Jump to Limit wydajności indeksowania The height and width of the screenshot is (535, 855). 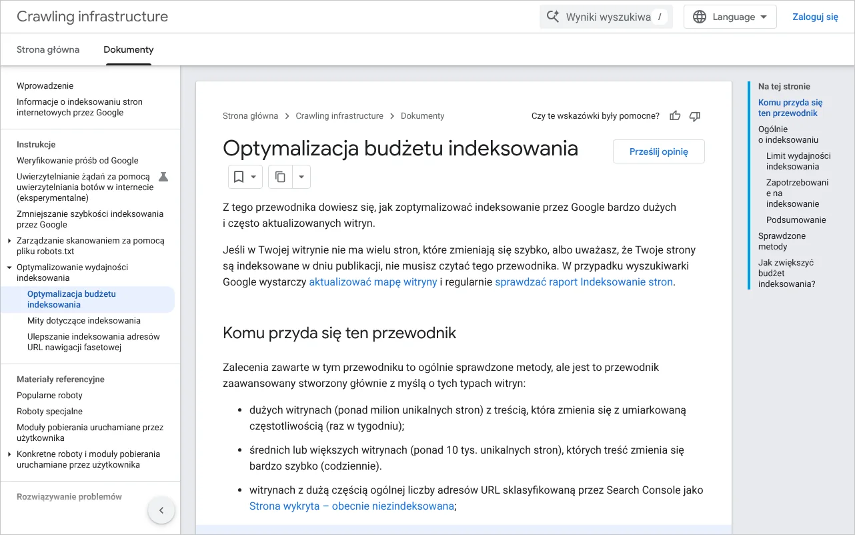798,161
